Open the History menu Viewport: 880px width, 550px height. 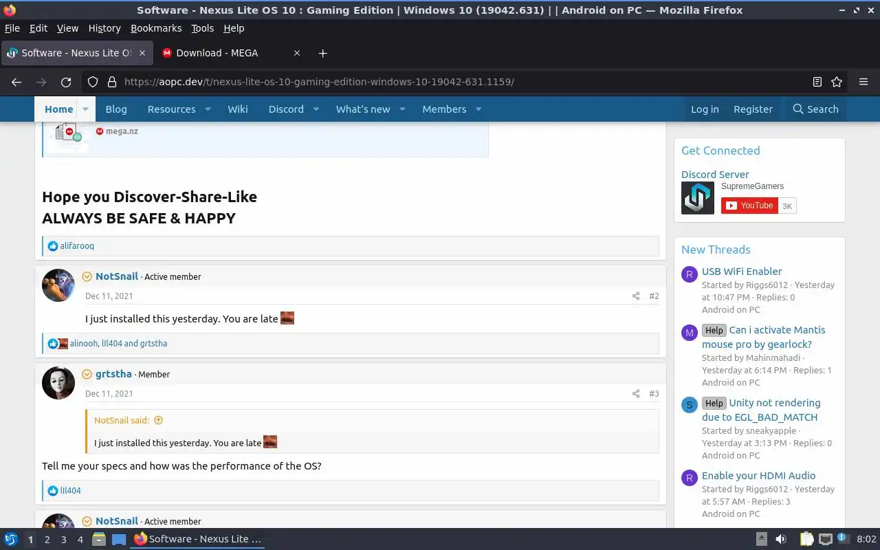[104, 28]
